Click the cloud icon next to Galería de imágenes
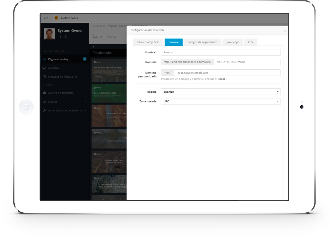The height and width of the screenshot is (237, 331). (x=44, y=93)
